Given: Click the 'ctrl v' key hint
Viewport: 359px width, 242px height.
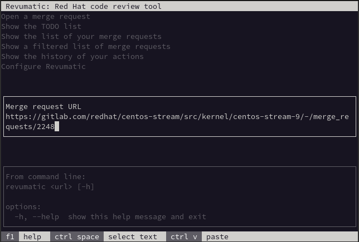Looking at the screenshot, I should coord(184,237).
